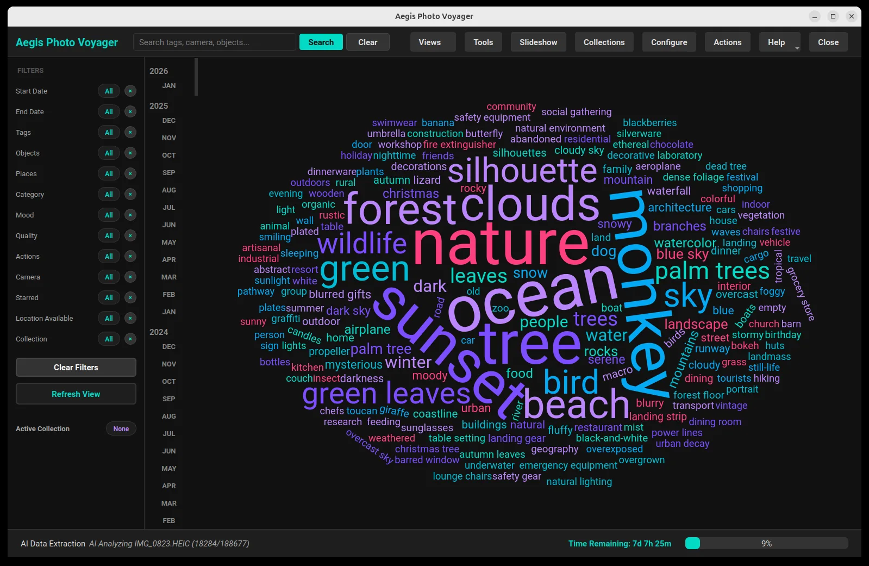Jump to DEC 2025 in the timeline
Viewport: 869px width, 566px height.
(169, 120)
